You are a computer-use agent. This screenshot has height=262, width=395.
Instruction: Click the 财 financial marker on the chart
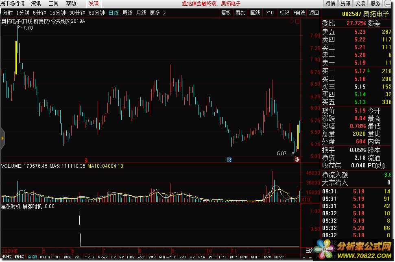(x=229, y=159)
